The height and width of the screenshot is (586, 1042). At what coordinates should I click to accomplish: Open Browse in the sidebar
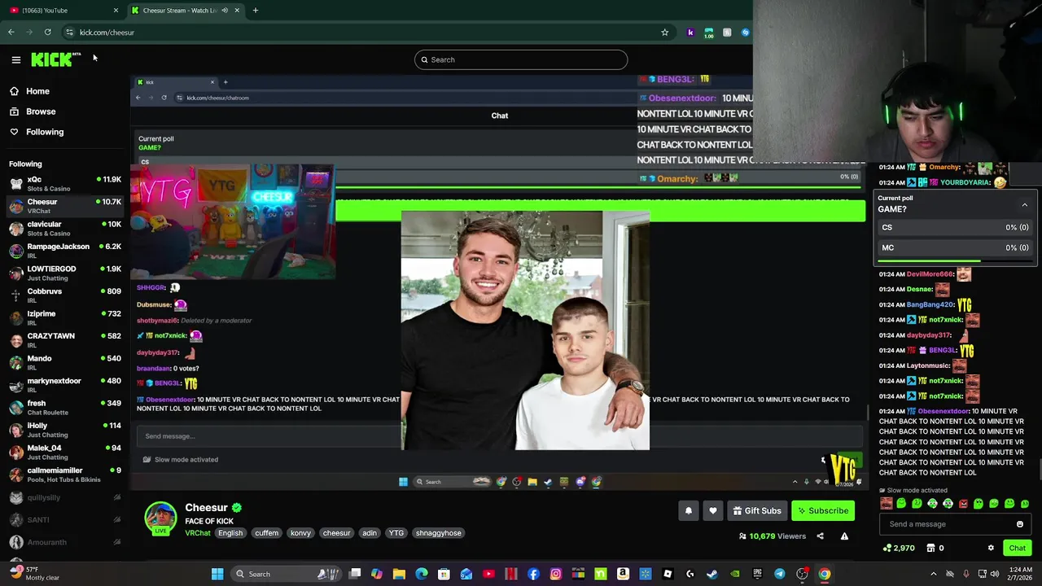41,112
